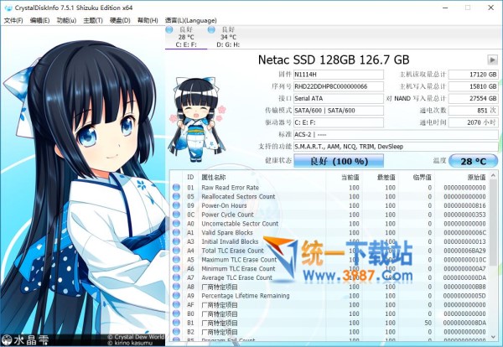Image resolution: width=503 pixels, height=347 pixels.
Task: Click the 临界值 column header
Action: [423, 178]
